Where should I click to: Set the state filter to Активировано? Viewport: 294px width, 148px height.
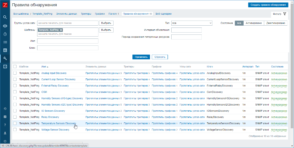[254, 23]
